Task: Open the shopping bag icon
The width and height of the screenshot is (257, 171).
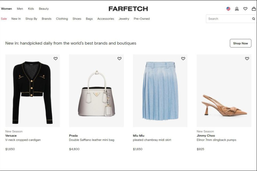Action: (x=254, y=9)
